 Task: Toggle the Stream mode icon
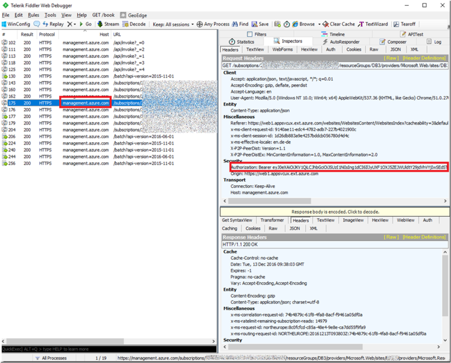[100, 24]
